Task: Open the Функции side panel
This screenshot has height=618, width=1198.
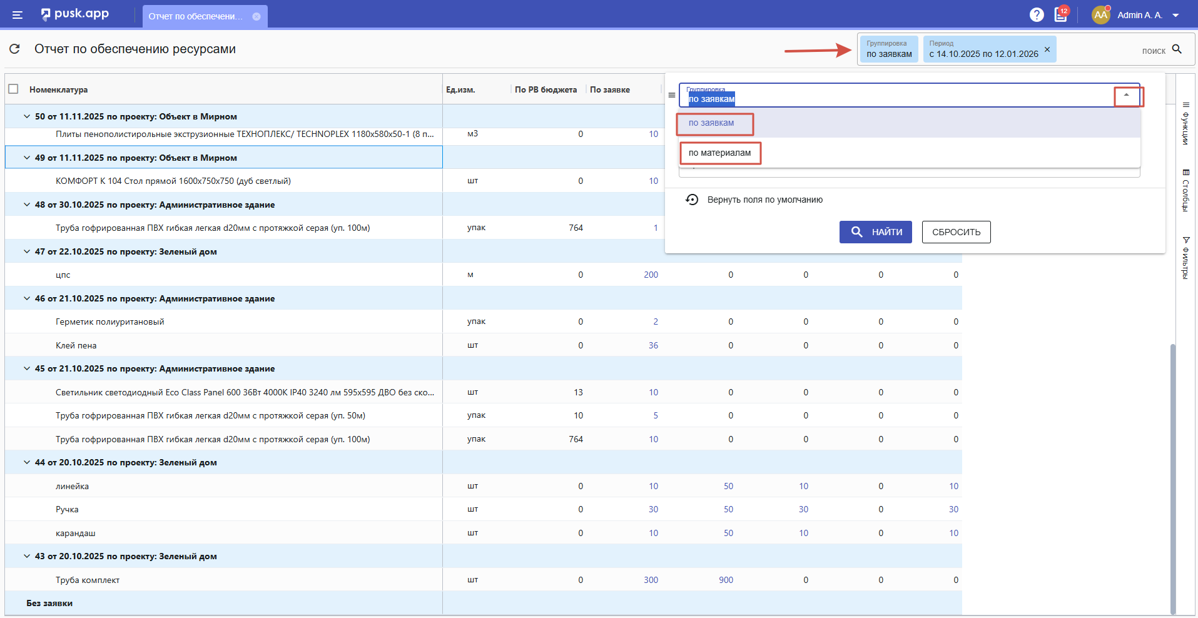Action: tap(1185, 123)
